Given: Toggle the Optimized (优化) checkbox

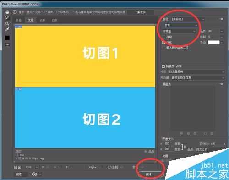Looking at the screenshot, I should 164,42.
